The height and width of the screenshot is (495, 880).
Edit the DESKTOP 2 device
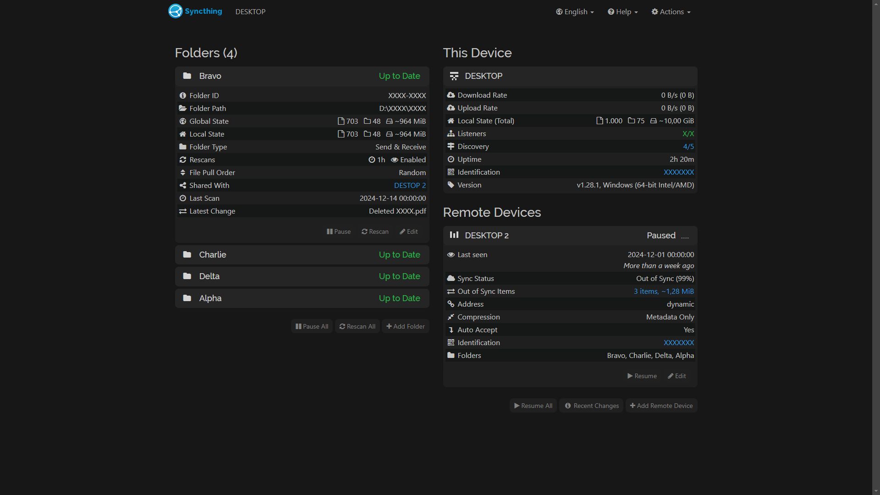tap(677, 376)
